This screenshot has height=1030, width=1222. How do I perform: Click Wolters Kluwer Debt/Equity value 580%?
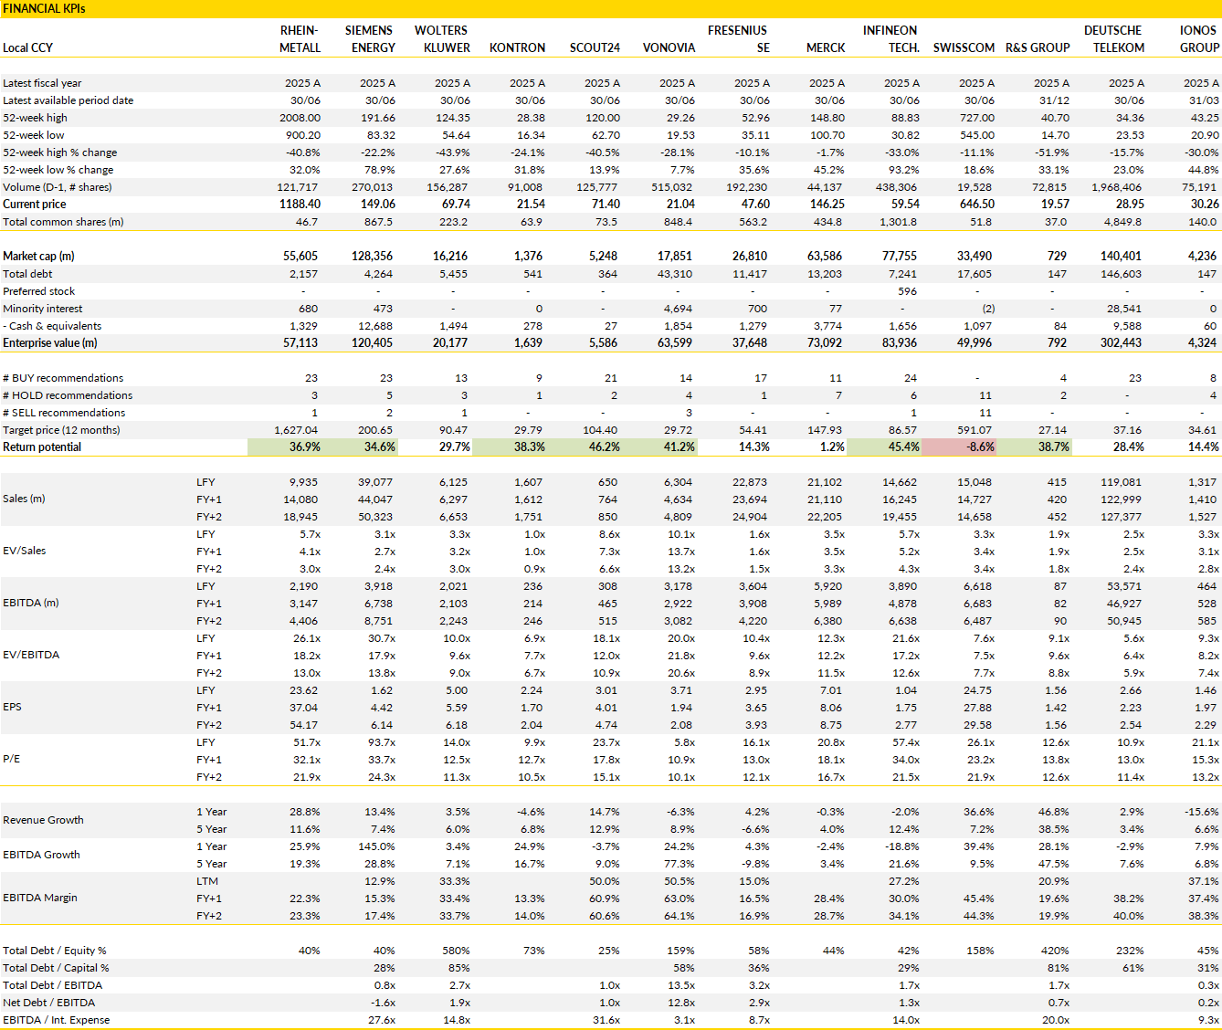456,951
